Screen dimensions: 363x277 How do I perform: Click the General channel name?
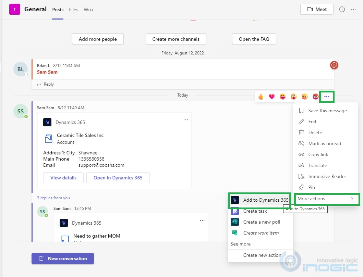pos(35,9)
